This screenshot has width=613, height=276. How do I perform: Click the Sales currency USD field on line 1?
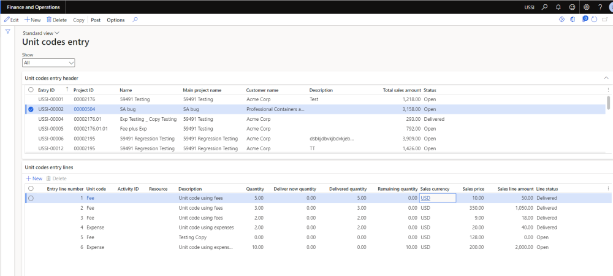(x=437, y=199)
